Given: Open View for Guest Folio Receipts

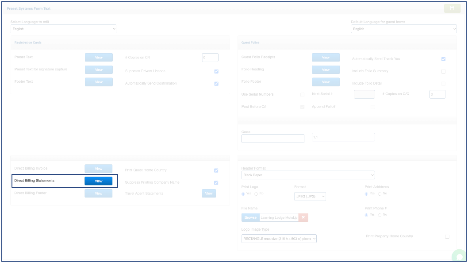Looking at the screenshot, I should coord(326,58).
